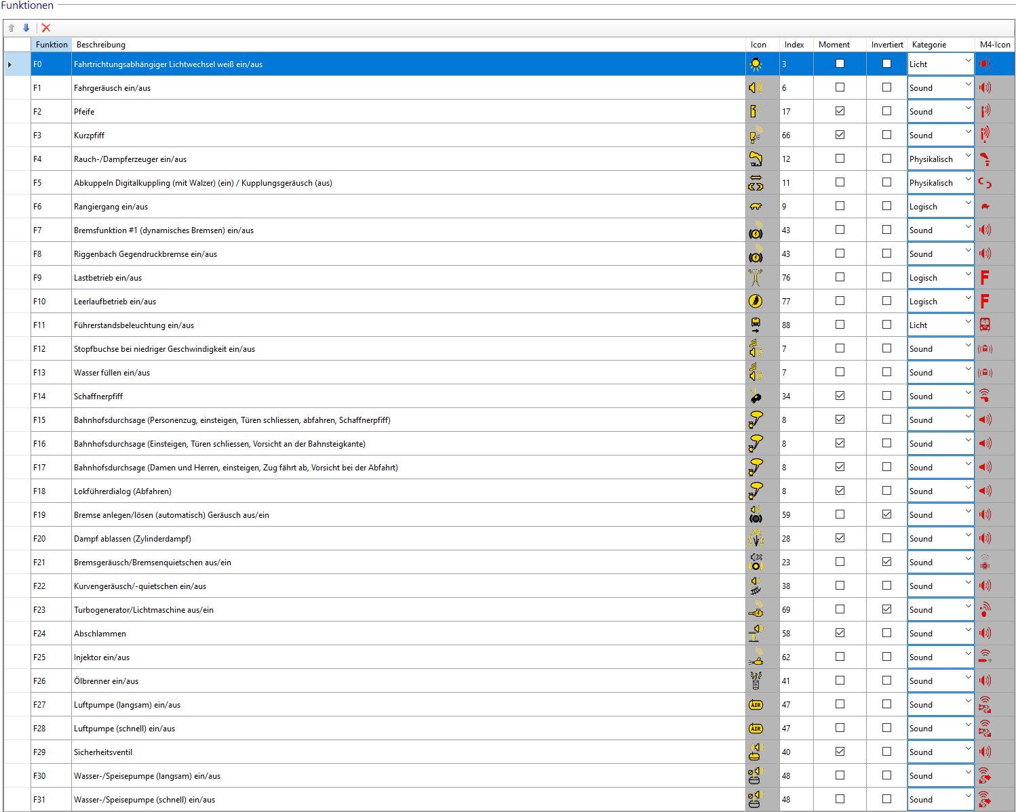Click the blue move down arrow

26,28
